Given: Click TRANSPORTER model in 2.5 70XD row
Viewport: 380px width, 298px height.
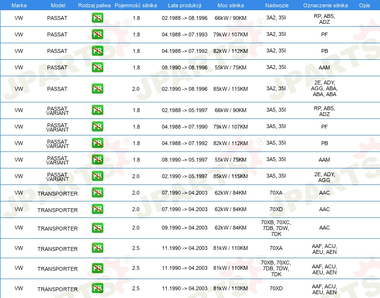Looking at the screenshot, I should pos(57,289).
